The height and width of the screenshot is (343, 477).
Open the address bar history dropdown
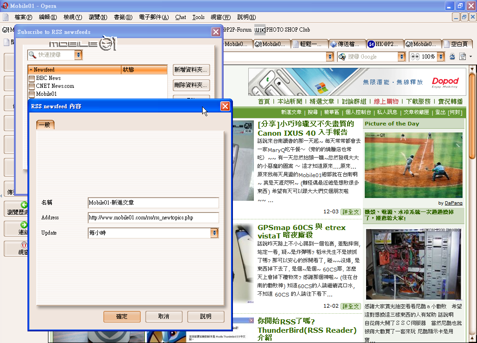pos(330,57)
